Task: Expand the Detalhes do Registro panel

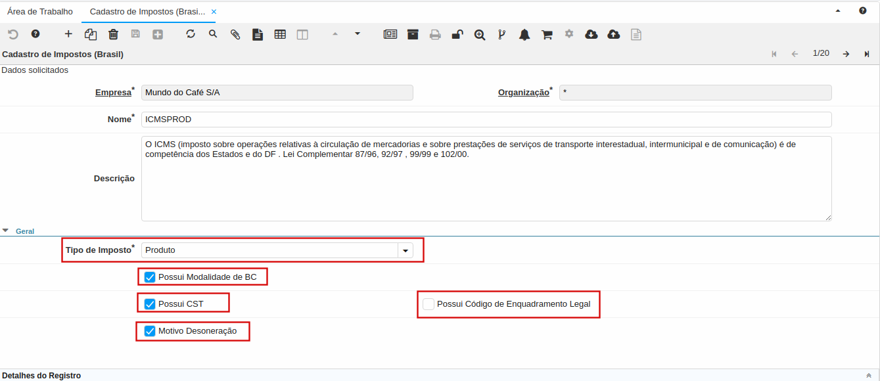Action: click(869, 376)
